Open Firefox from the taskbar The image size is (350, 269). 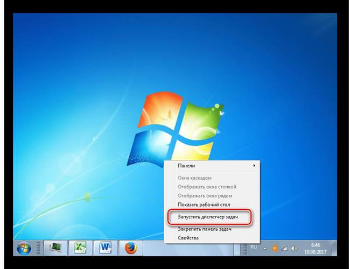[131, 248]
